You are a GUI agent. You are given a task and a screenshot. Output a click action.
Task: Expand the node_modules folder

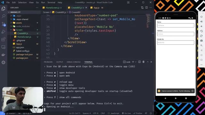(11, 26)
